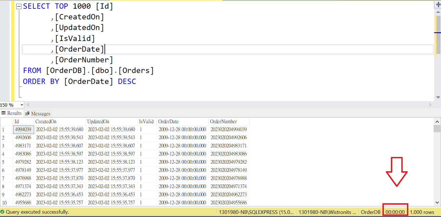Click editor vertical scrollbar down arrow

click(438, 97)
